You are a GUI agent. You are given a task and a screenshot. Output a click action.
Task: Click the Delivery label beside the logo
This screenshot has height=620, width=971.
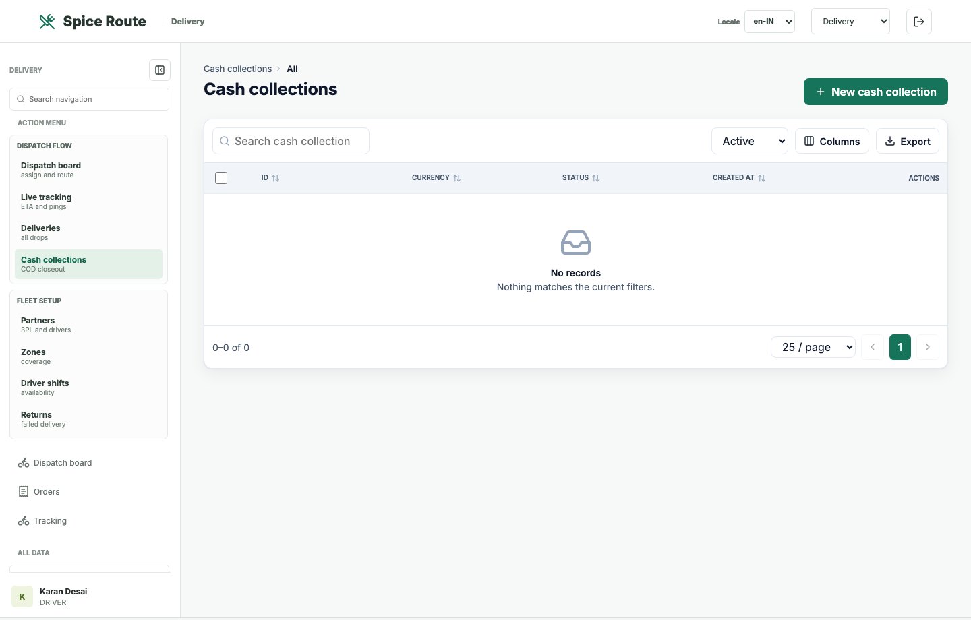click(187, 22)
